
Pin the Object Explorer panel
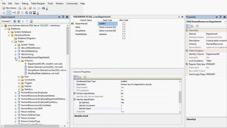[x=63, y=17]
